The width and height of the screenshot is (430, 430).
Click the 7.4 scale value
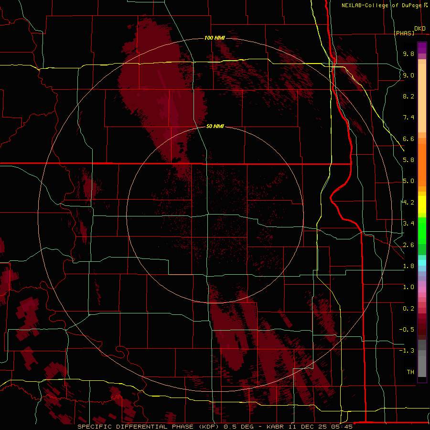point(408,118)
